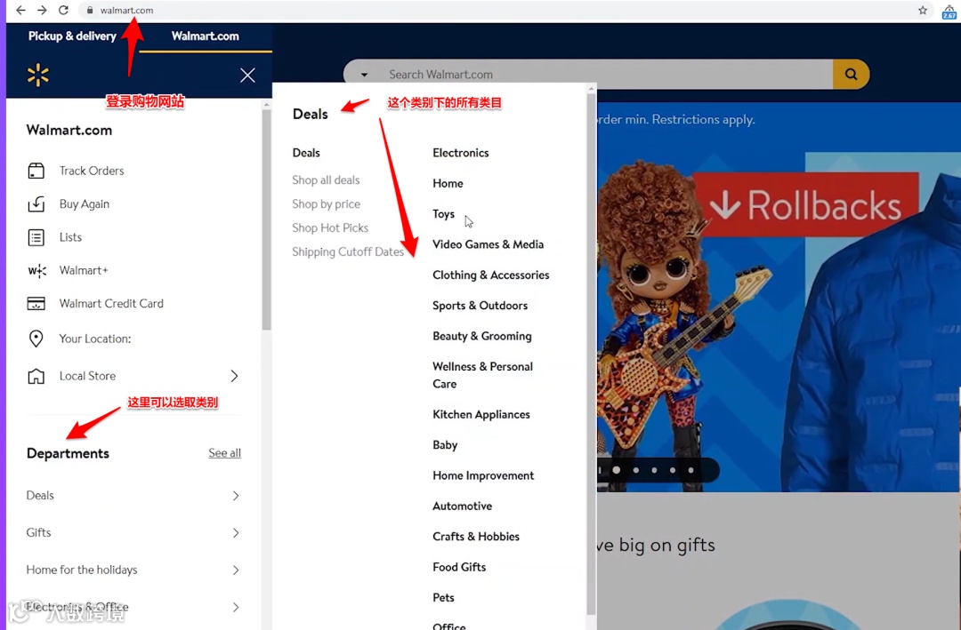This screenshot has width=961, height=630.
Task: Click Shop Hot Picks link
Action: point(330,227)
